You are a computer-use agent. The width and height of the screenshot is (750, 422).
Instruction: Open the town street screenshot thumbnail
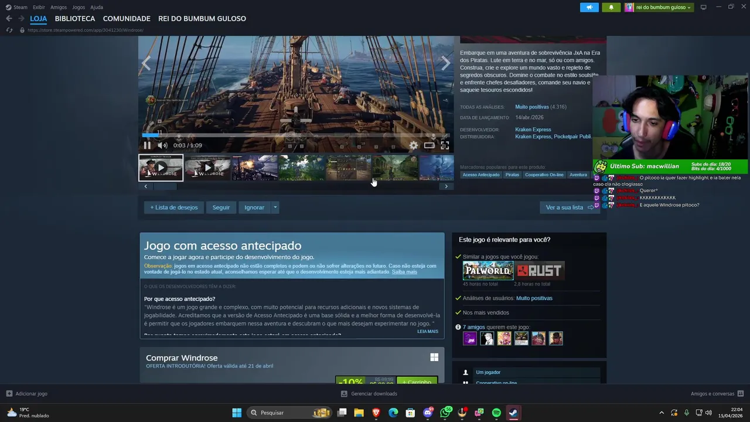395,168
